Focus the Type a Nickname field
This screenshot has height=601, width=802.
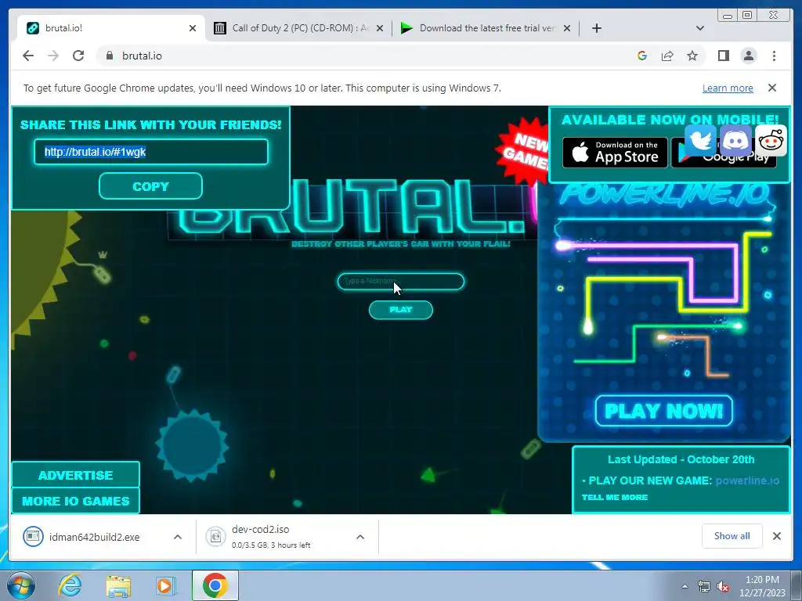[400, 281]
